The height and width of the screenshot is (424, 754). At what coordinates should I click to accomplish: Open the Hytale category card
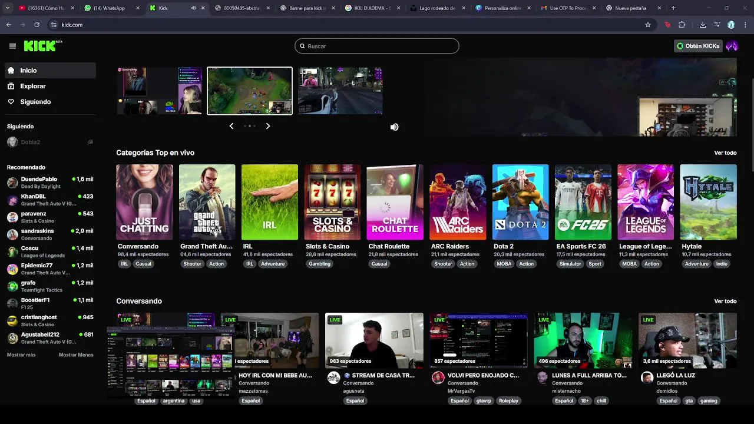pos(708,202)
